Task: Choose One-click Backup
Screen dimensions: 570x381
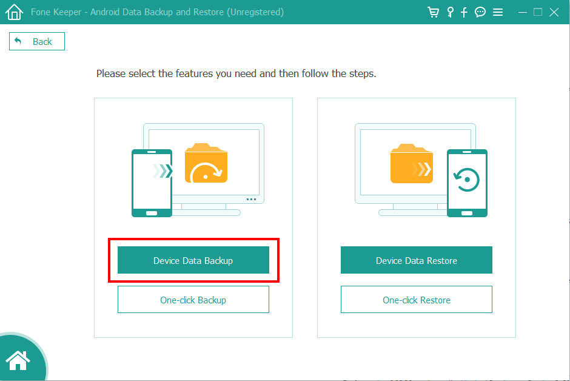Action: pos(193,299)
